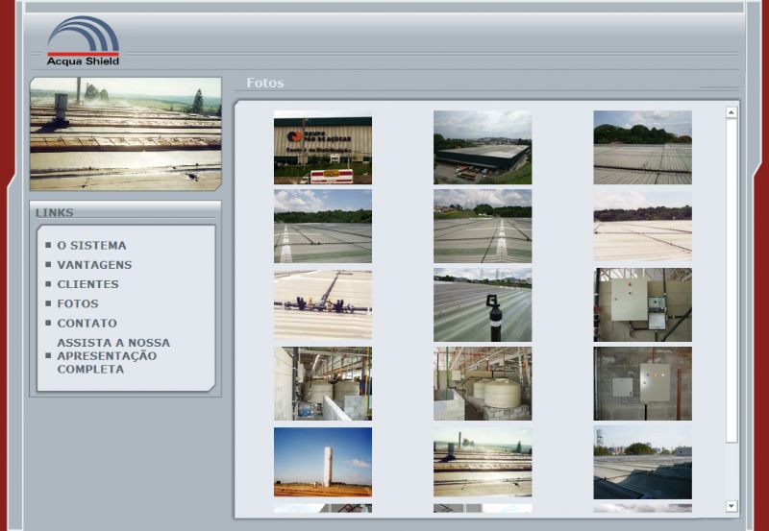This screenshot has width=769, height=531.
Task: Click the scroll down arrow in gallery
Action: (x=732, y=506)
